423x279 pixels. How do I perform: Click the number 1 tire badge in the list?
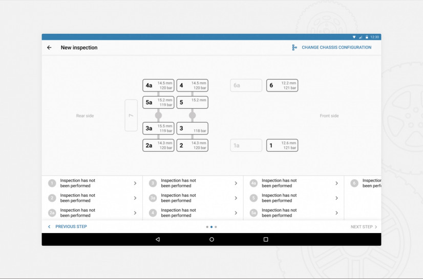click(52, 183)
